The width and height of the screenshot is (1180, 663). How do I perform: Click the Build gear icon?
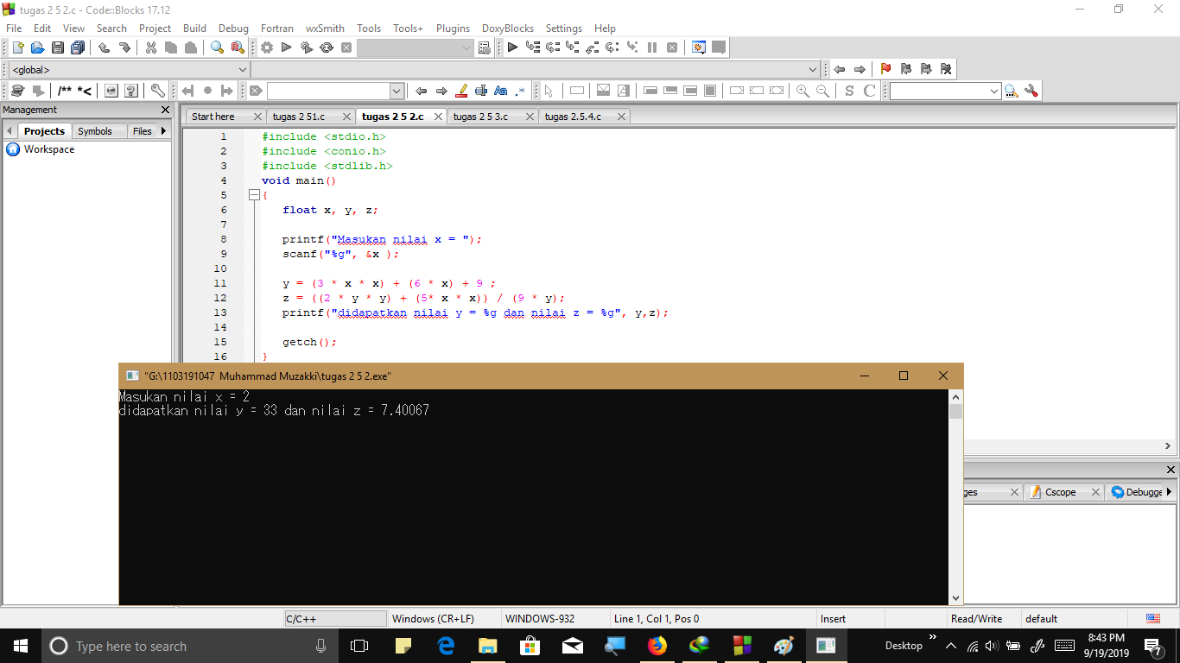pyautogui.click(x=267, y=47)
